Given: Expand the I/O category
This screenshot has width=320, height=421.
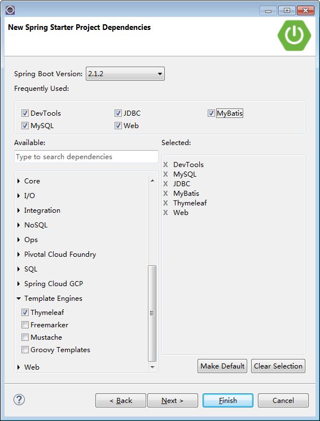Looking at the screenshot, I should 19,196.
